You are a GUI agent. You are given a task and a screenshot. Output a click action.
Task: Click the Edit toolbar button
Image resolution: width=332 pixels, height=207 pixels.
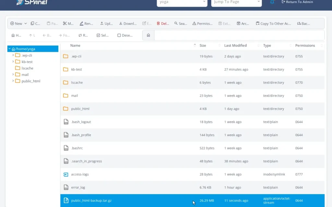pos(147,23)
